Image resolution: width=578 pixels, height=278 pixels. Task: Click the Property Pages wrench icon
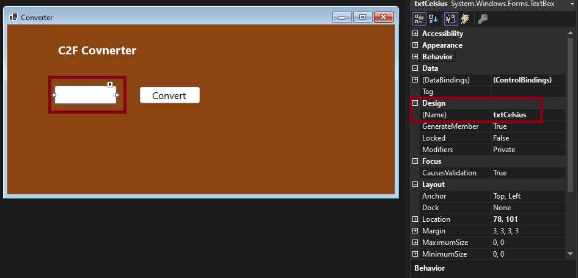[482, 19]
